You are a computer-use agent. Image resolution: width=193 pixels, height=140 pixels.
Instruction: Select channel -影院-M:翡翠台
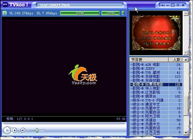click(x=156, y=96)
